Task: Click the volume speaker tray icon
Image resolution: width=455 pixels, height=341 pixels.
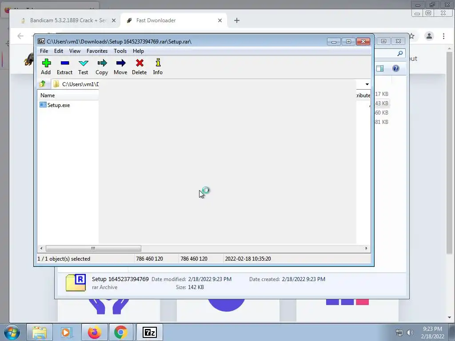Action: [x=410, y=333]
